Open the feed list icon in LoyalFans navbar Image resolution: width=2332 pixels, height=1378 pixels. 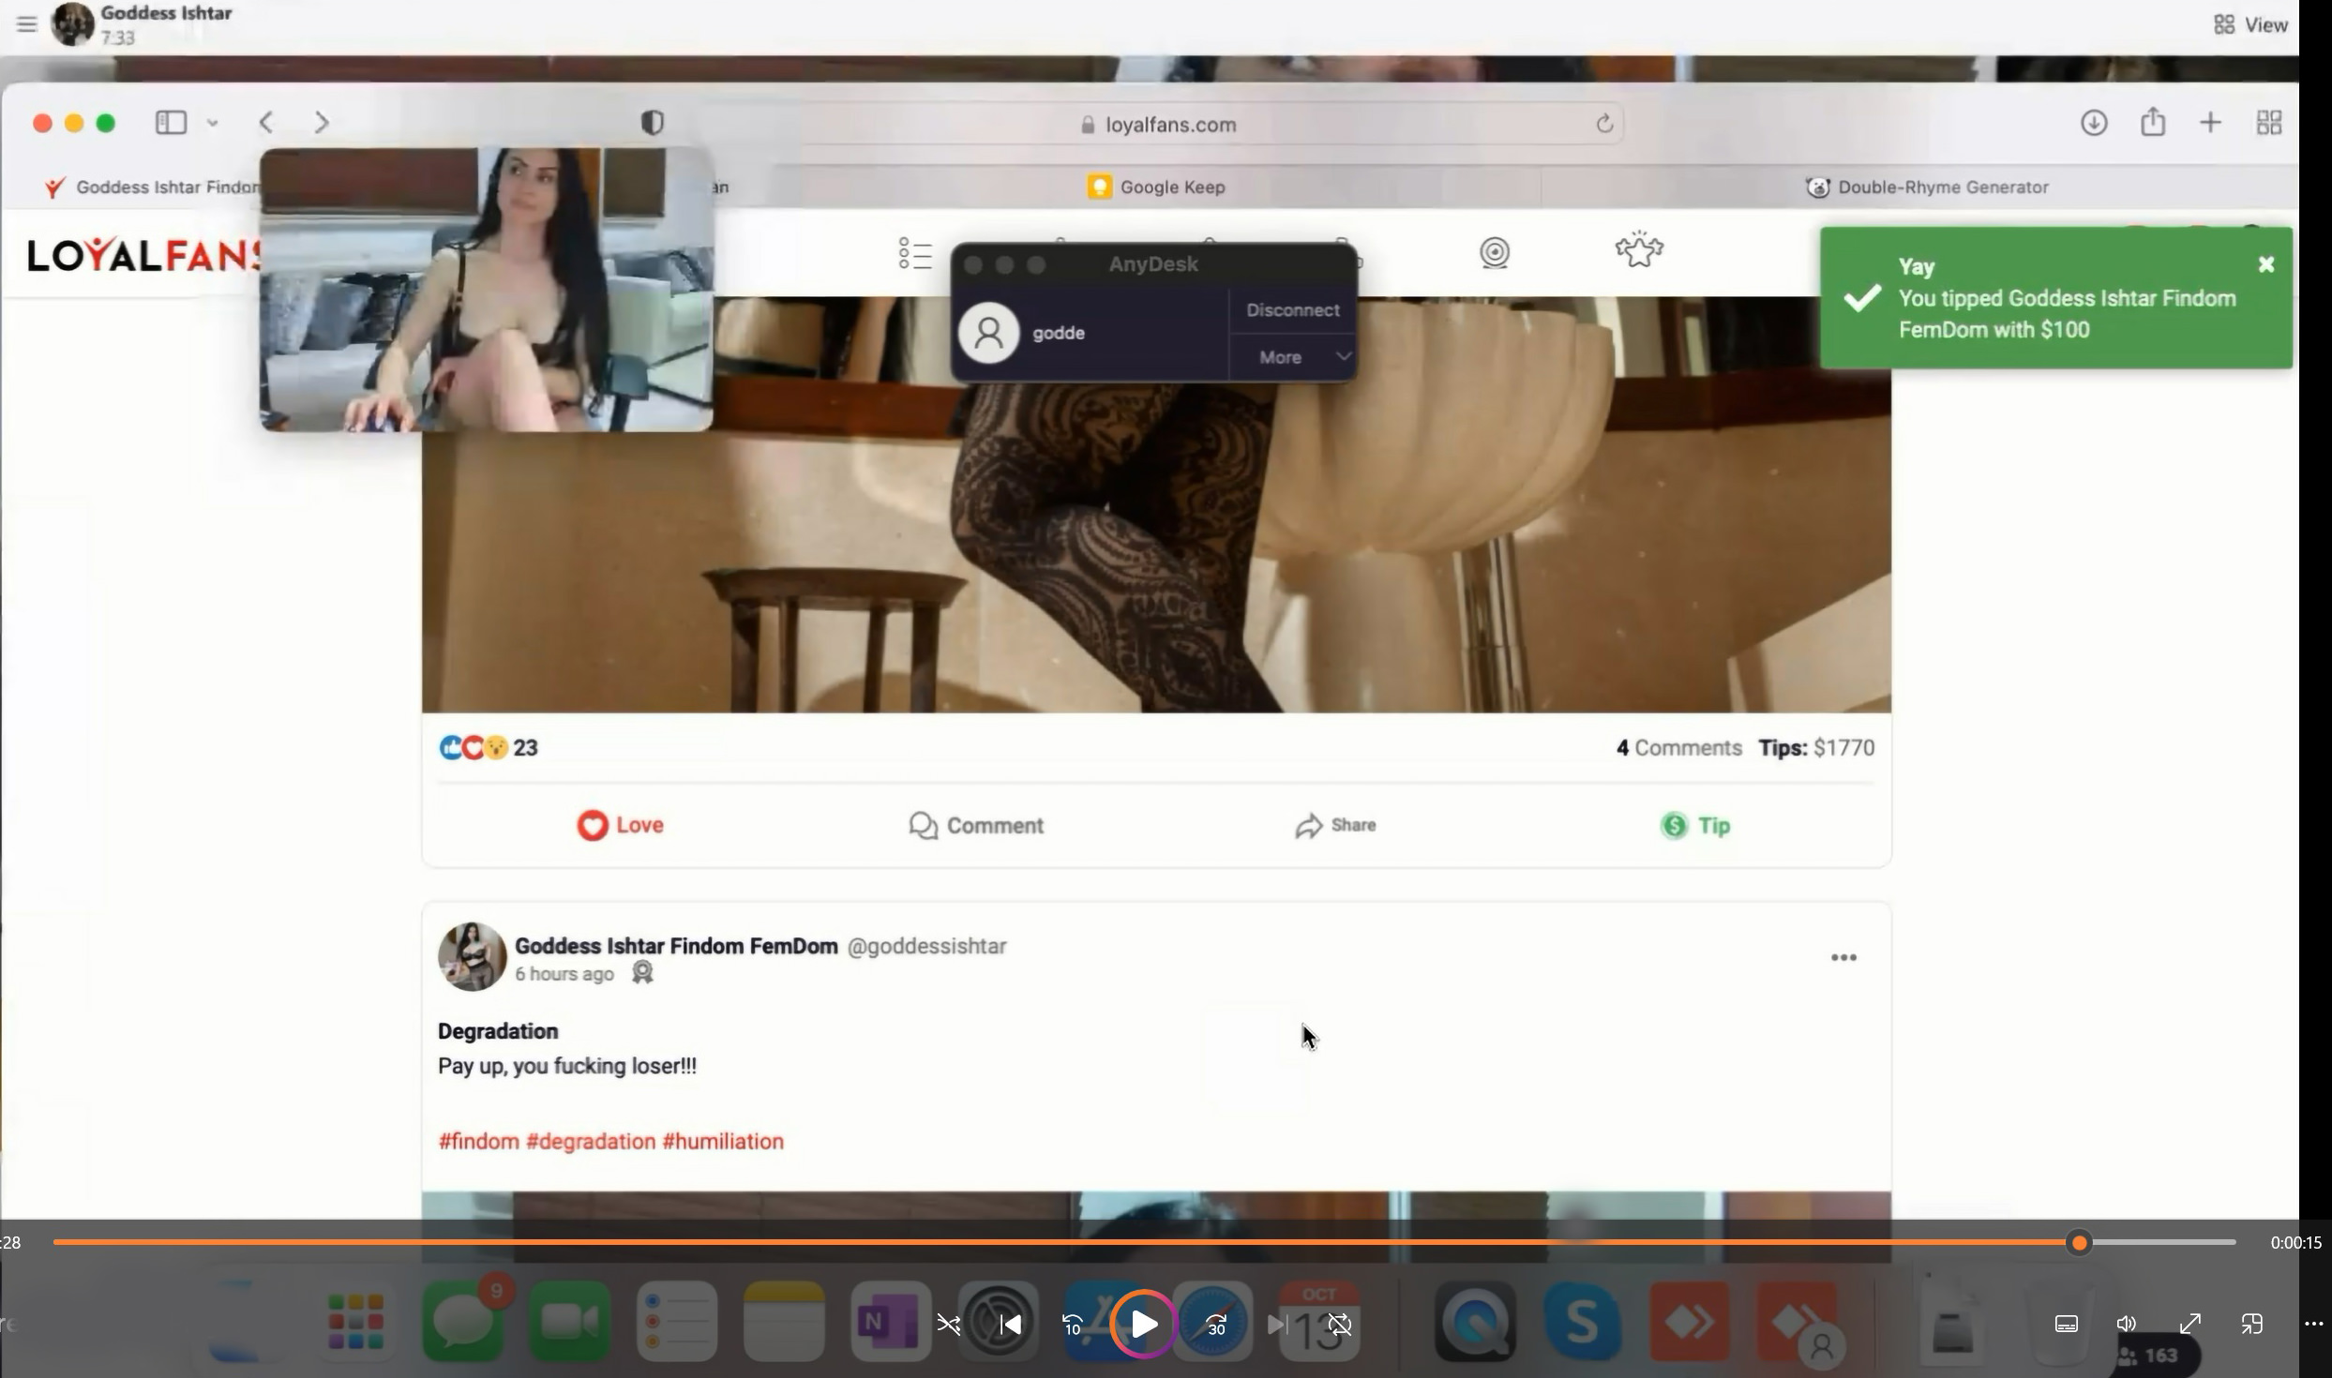915,253
